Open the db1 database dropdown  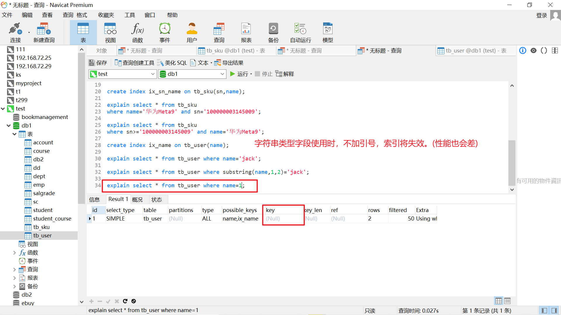tap(222, 74)
